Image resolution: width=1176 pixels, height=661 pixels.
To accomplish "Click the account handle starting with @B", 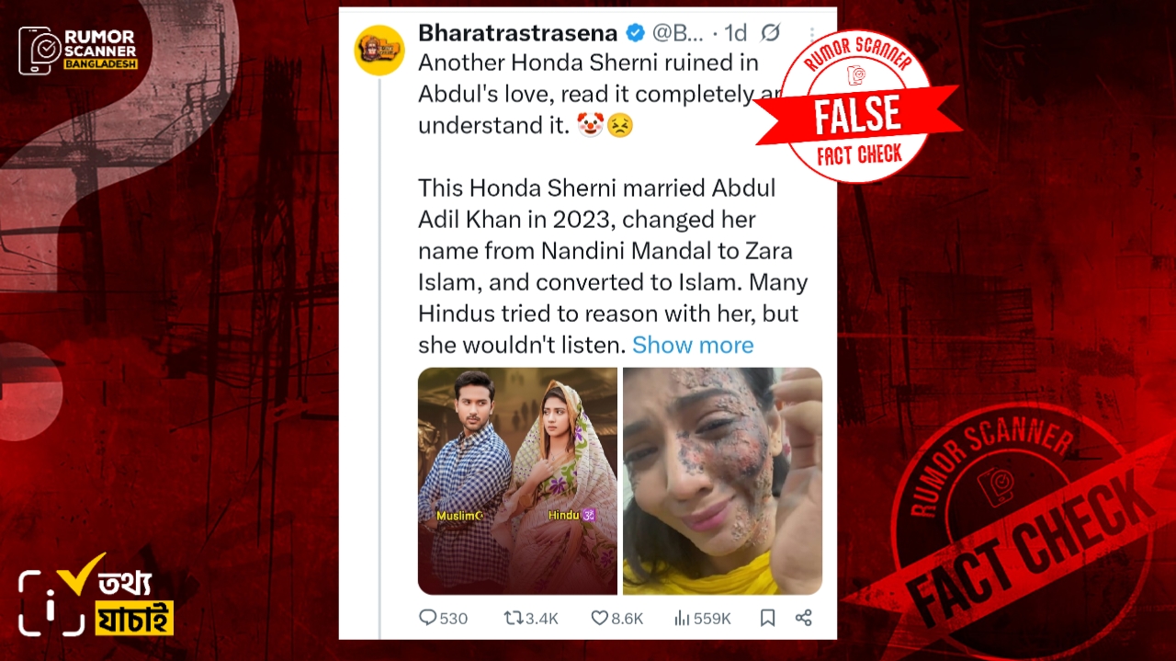I will coord(678,33).
